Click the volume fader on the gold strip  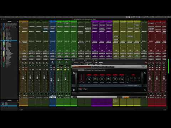pos(23,78)
